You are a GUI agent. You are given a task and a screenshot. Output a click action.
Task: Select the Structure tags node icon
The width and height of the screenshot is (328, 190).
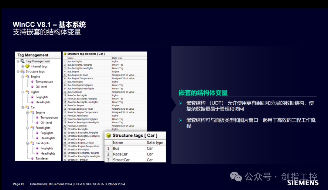22,72
